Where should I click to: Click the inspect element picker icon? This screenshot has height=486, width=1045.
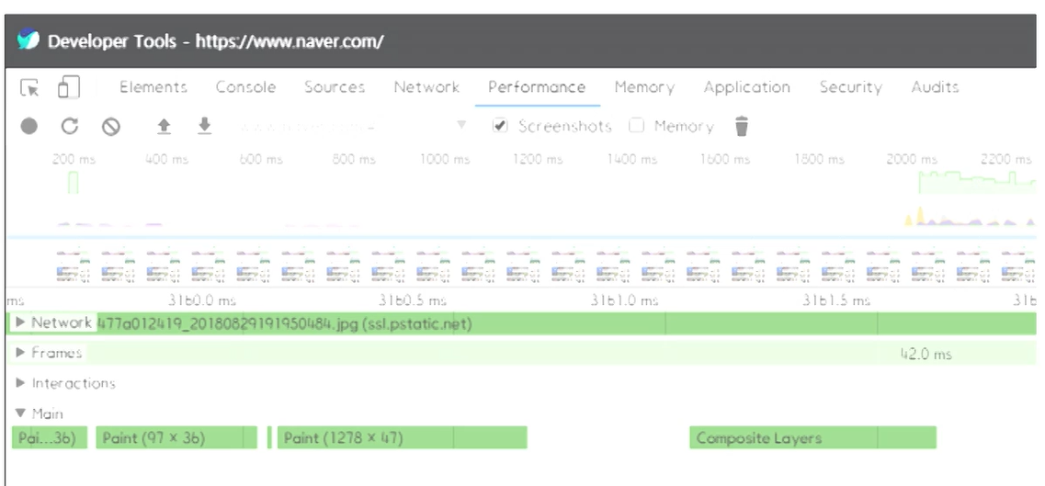pos(29,87)
